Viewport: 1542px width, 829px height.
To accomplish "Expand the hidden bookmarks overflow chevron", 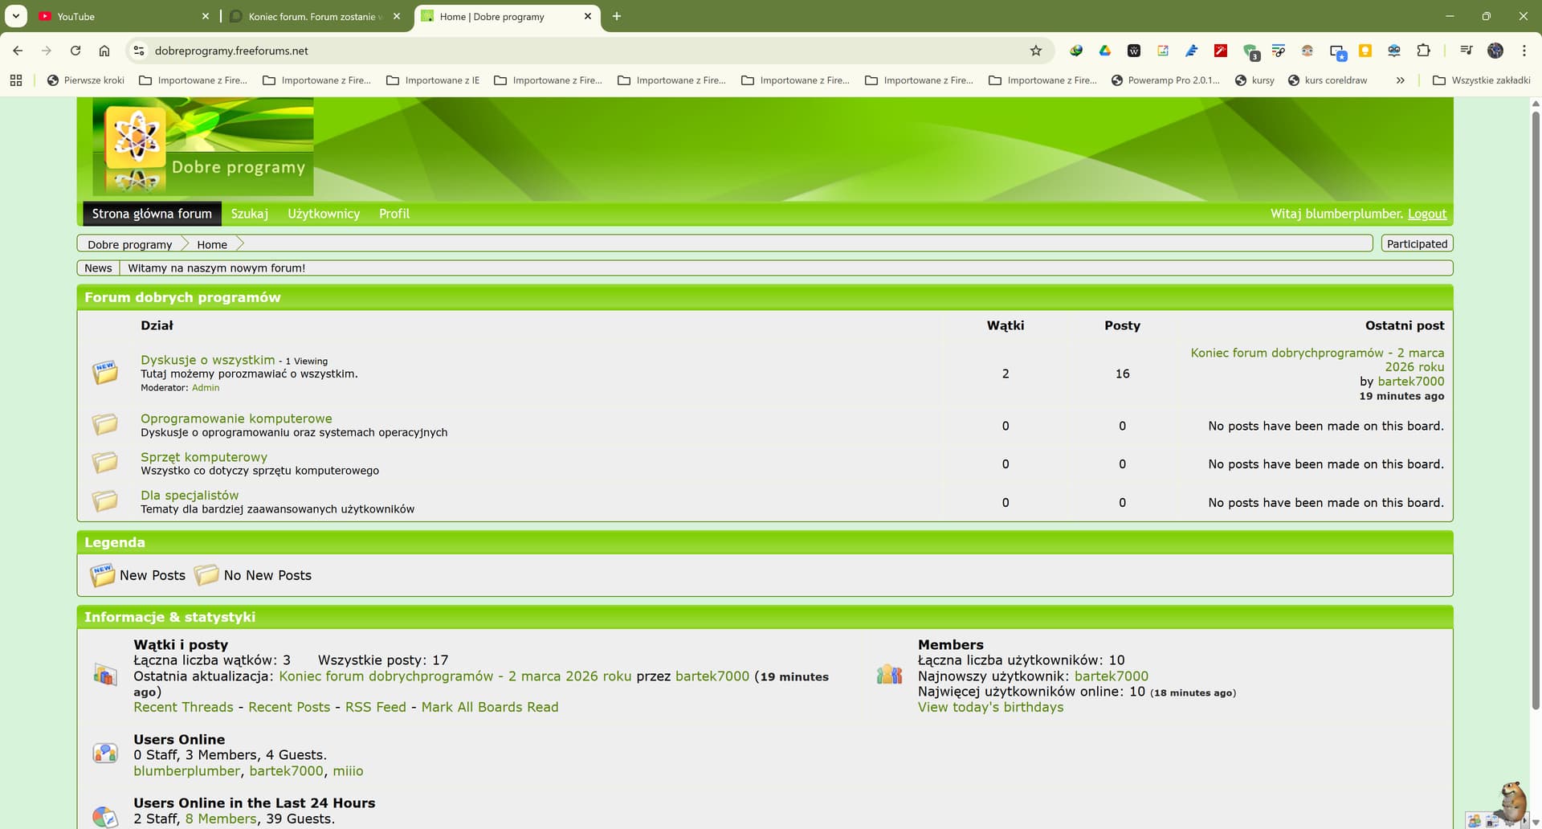I will [x=1400, y=80].
